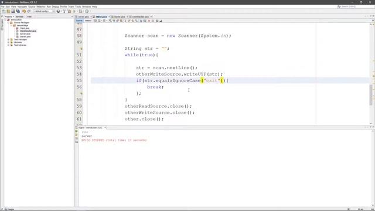Select Client.java in the project tree
Screen dimensions: 375x211
coord(25,28)
